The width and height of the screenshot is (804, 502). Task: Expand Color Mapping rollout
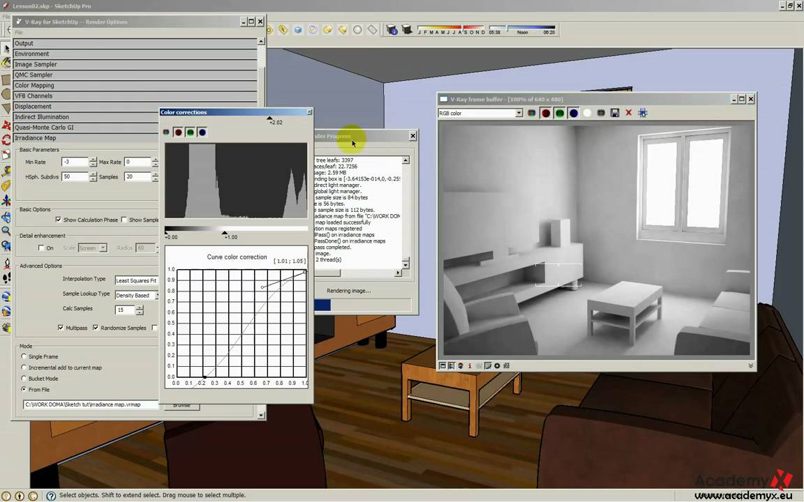[135, 86]
